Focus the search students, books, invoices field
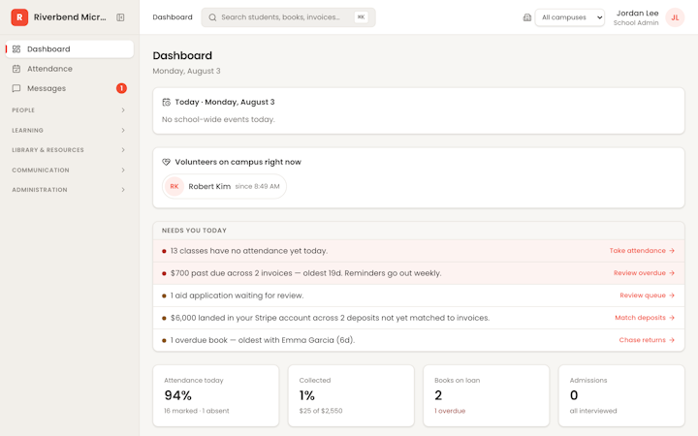698x436 pixels. click(288, 17)
